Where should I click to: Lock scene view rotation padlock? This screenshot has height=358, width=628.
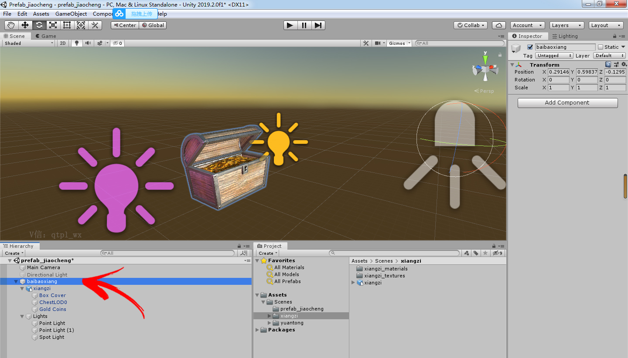click(499, 55)
